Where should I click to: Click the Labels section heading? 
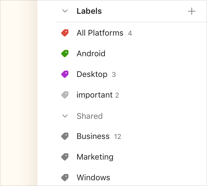pyautogui.click(x=89, y=11)
